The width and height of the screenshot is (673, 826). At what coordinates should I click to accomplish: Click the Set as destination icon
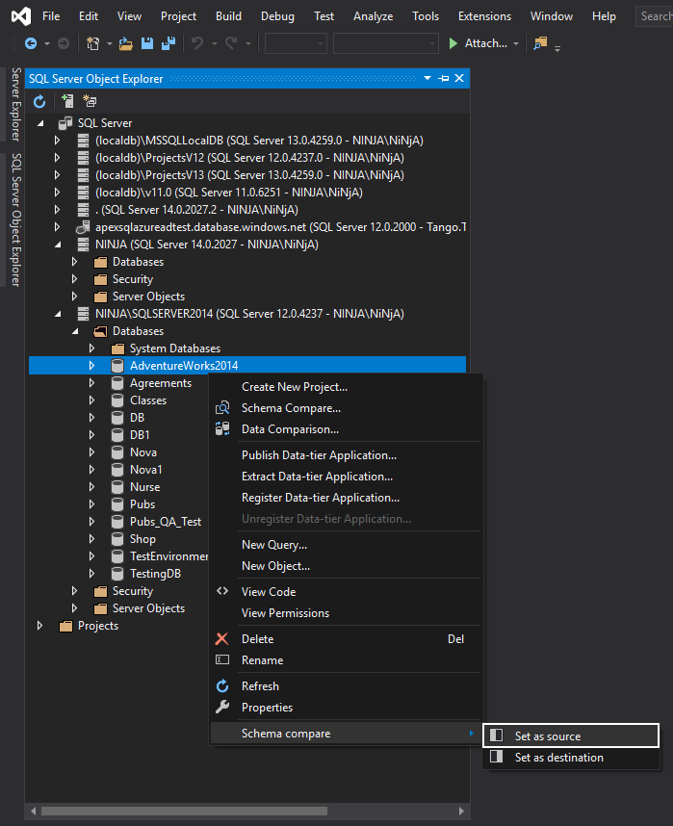(497, 757)
